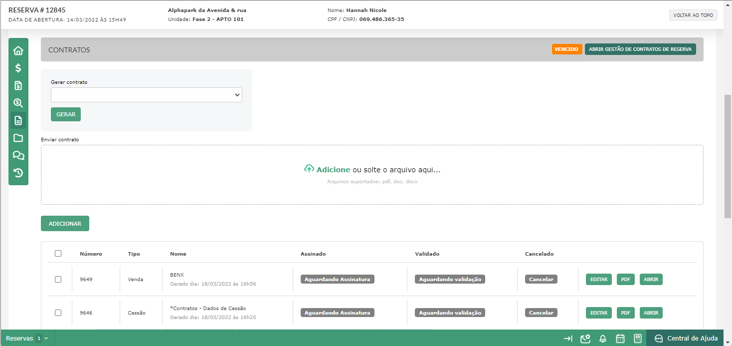Image resolution: width=732 pixels, height=346 pixels.
Task: Click PDF for the Cessão contract 9646
Action: pos(626,313)
